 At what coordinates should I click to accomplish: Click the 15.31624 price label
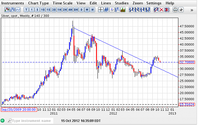pyautogui.click(x=187, y=104)
